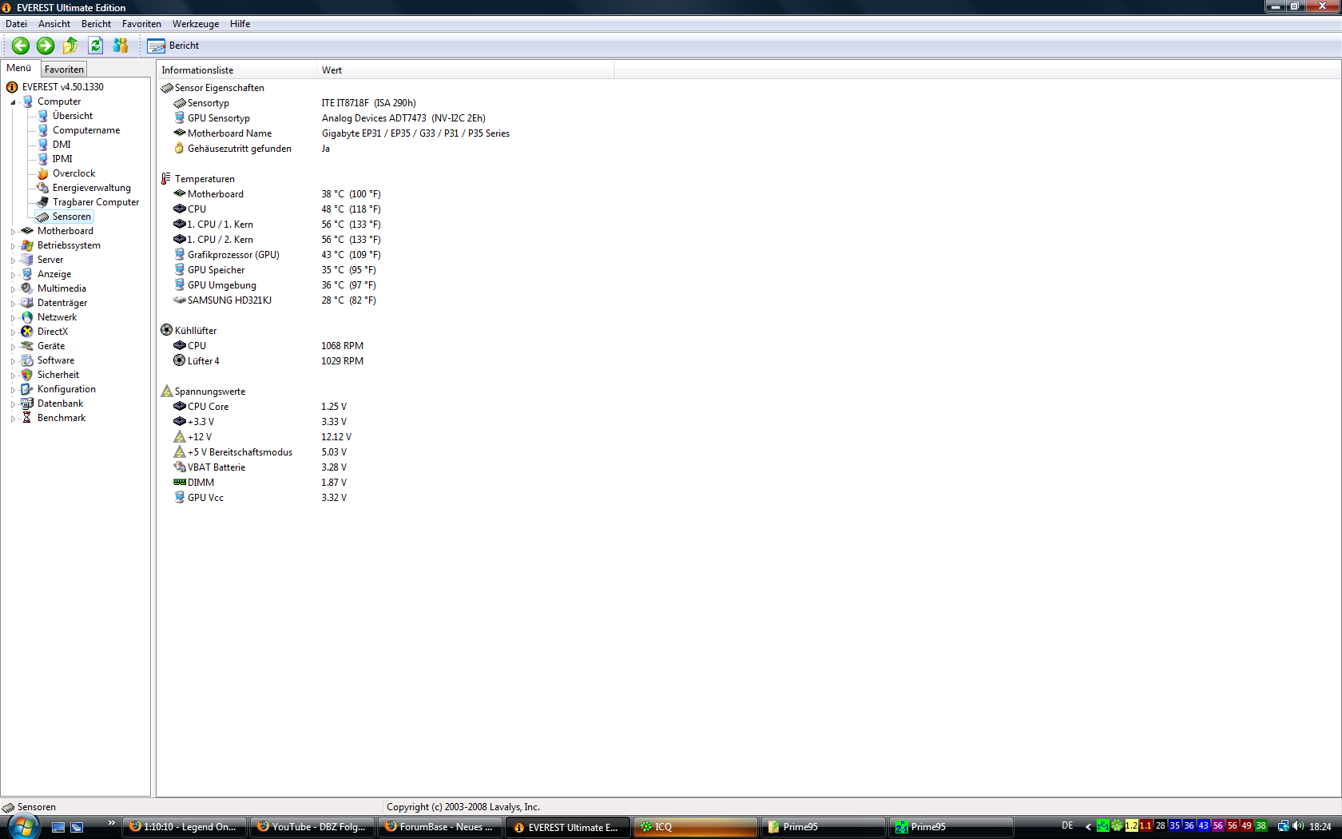
Task: Click the Datenbank icon in tree
Action: [x=27, y=404]
